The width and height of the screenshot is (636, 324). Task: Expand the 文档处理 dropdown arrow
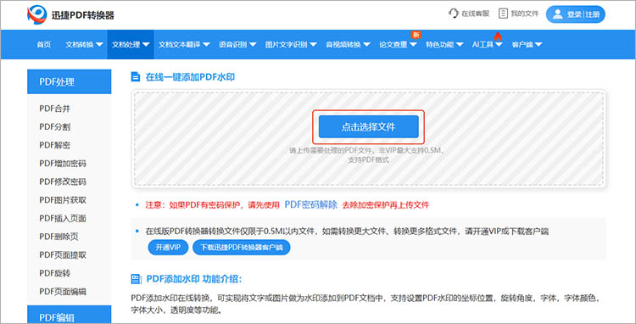tap(146, 45)
